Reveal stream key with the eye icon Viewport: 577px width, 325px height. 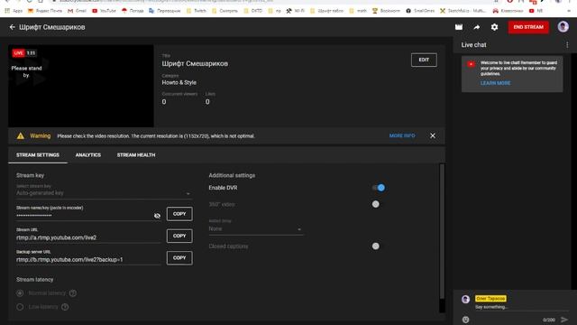157,216
